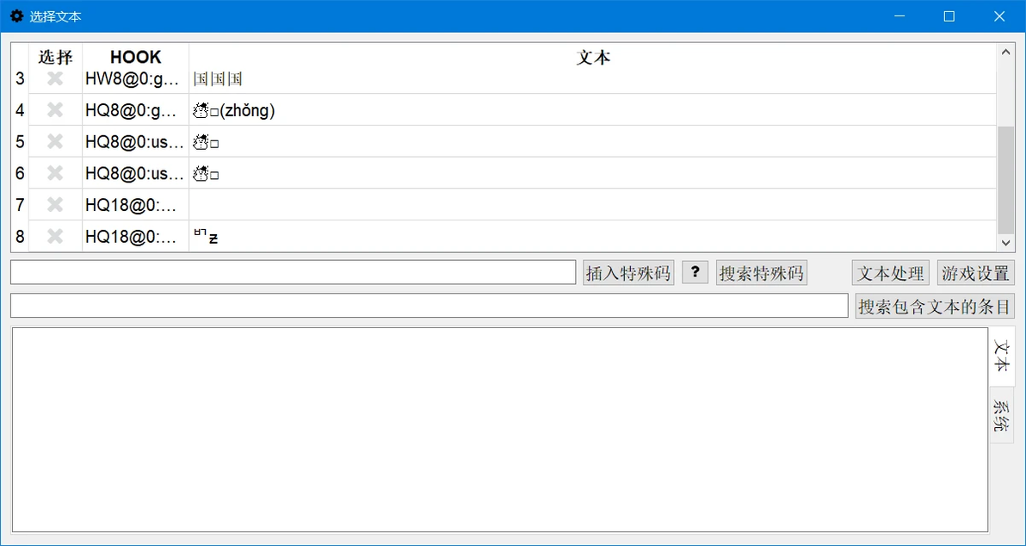Screen dimensions: 1026x546
Task: Select the 文本 side tab
Action: (x=1002, y=357)
